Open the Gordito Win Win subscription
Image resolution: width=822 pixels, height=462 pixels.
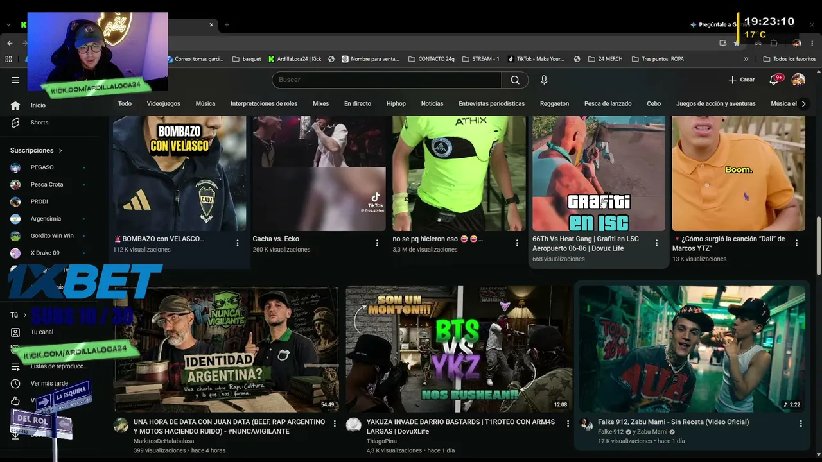(52, 235)
